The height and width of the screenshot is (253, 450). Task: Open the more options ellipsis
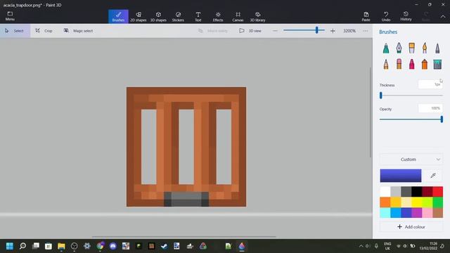(x=366, y=31)
